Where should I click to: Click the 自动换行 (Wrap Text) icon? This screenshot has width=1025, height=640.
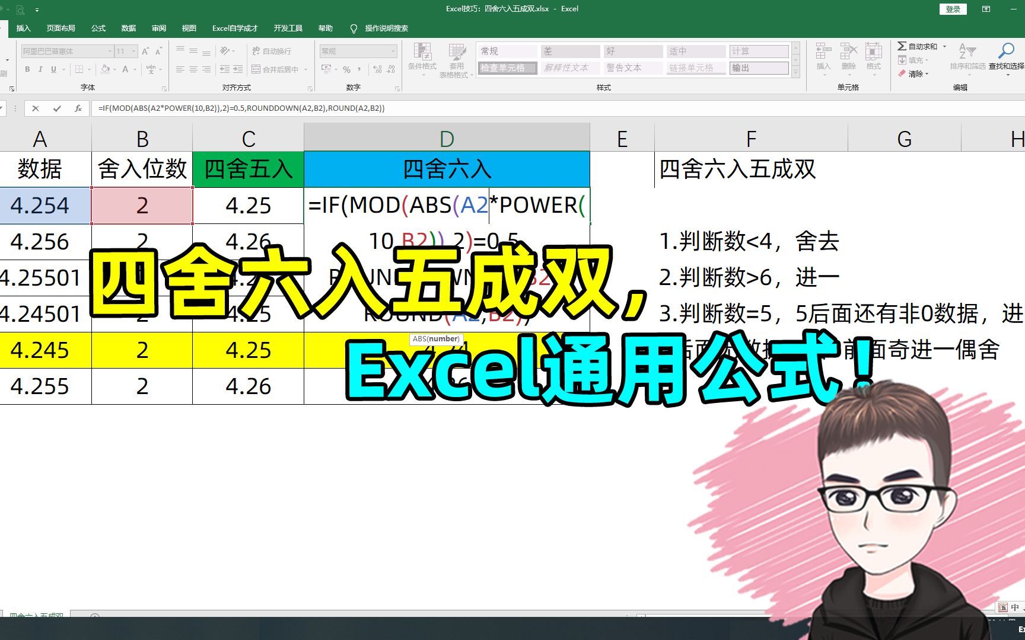tap(256, 51)
